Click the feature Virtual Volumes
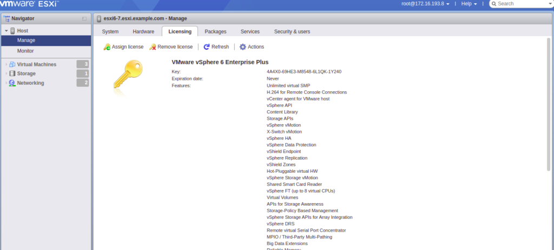This screenshot has height=250, width=554. pos(282,198)
